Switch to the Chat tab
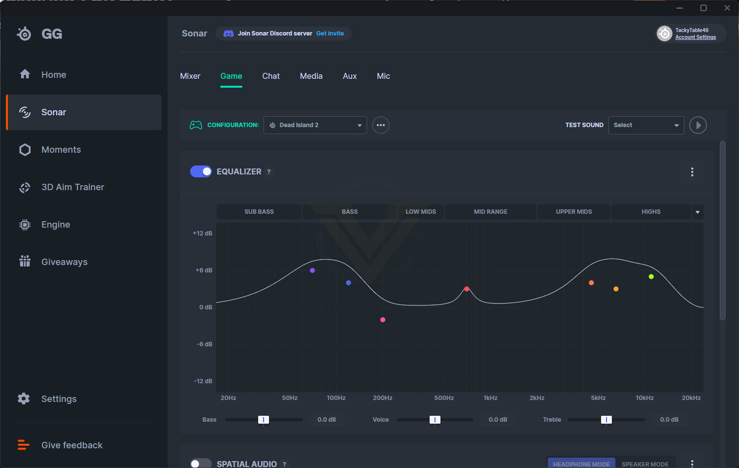The height and width of the screenshot is (468, 739). click(271, 76)
